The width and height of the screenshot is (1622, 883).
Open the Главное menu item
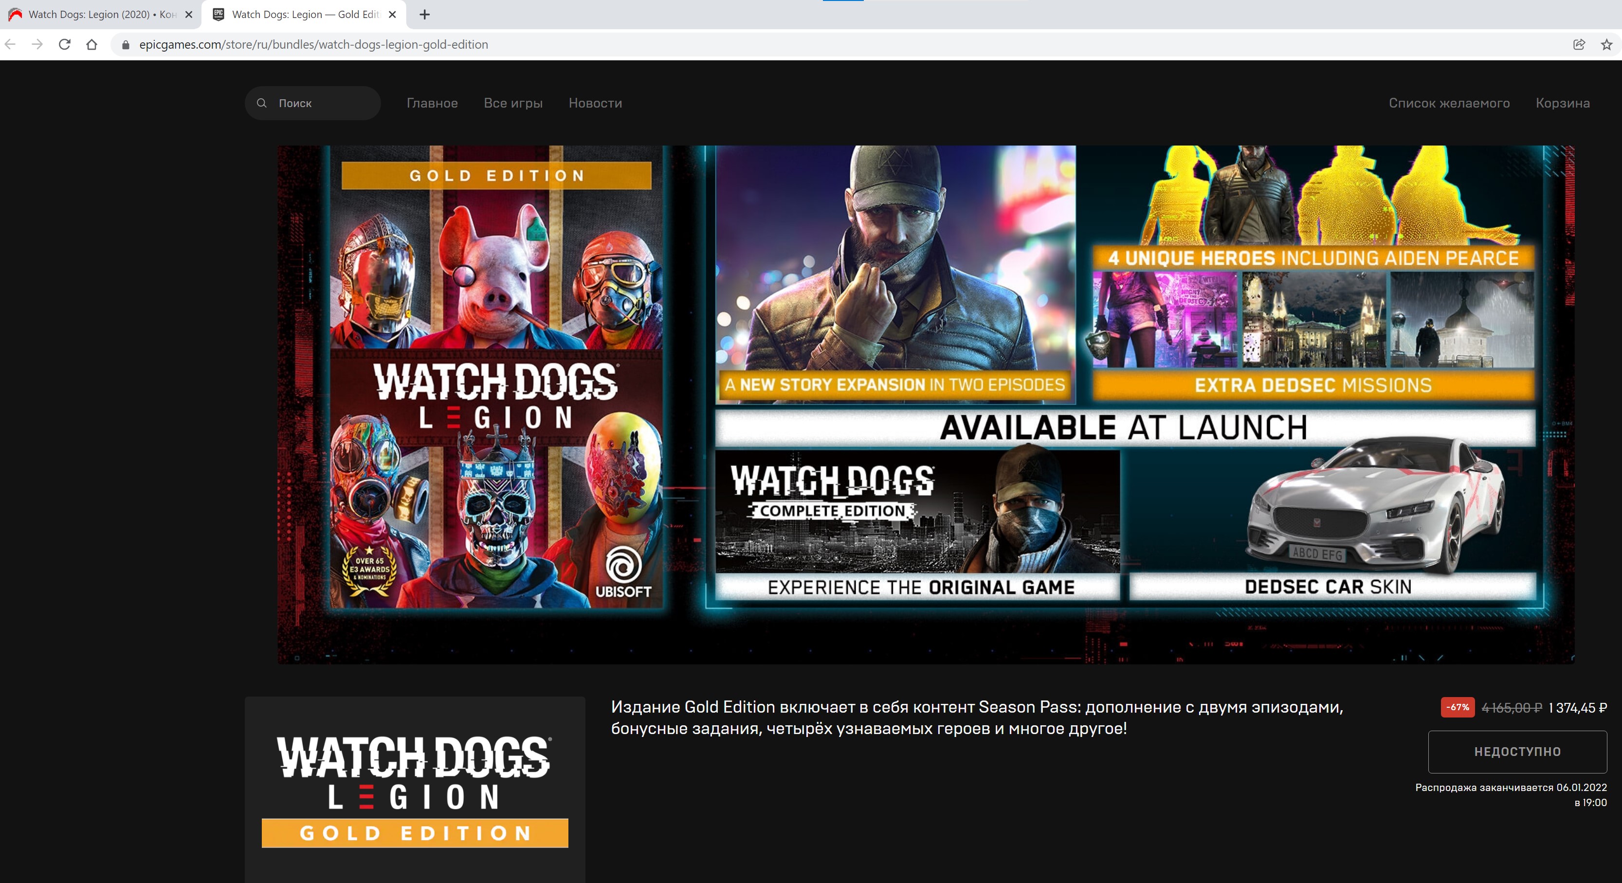432,103
